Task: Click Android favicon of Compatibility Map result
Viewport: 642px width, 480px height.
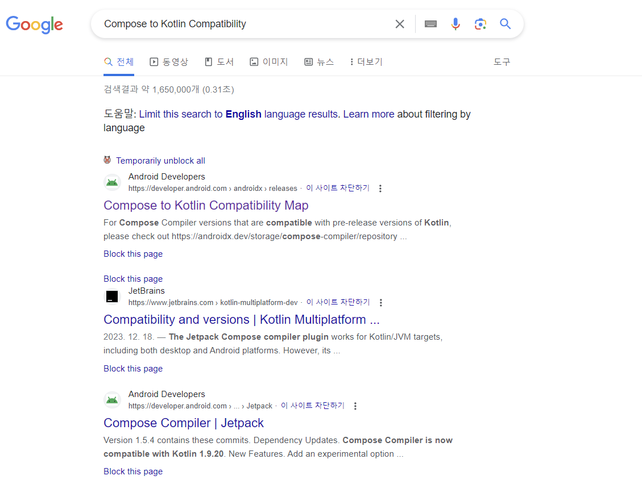Action: pyautogui.click(x=112, y=182)
